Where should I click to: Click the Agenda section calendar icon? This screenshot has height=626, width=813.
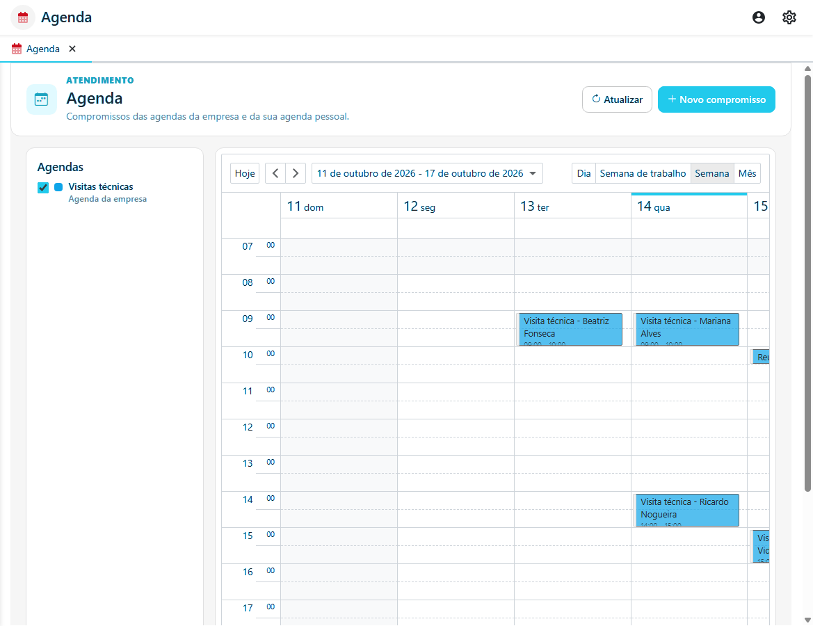pyautogui.click(x=42, y=99)
